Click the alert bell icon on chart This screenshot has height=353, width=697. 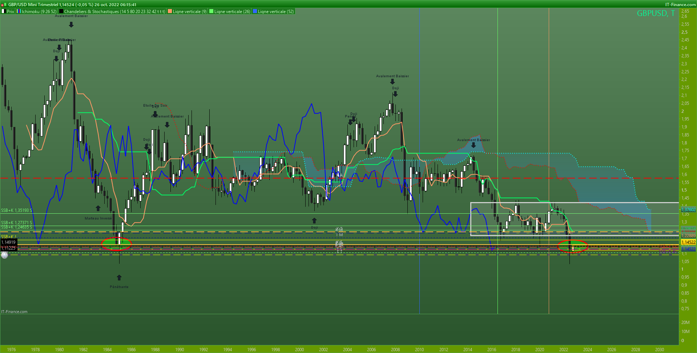(4, 255)
